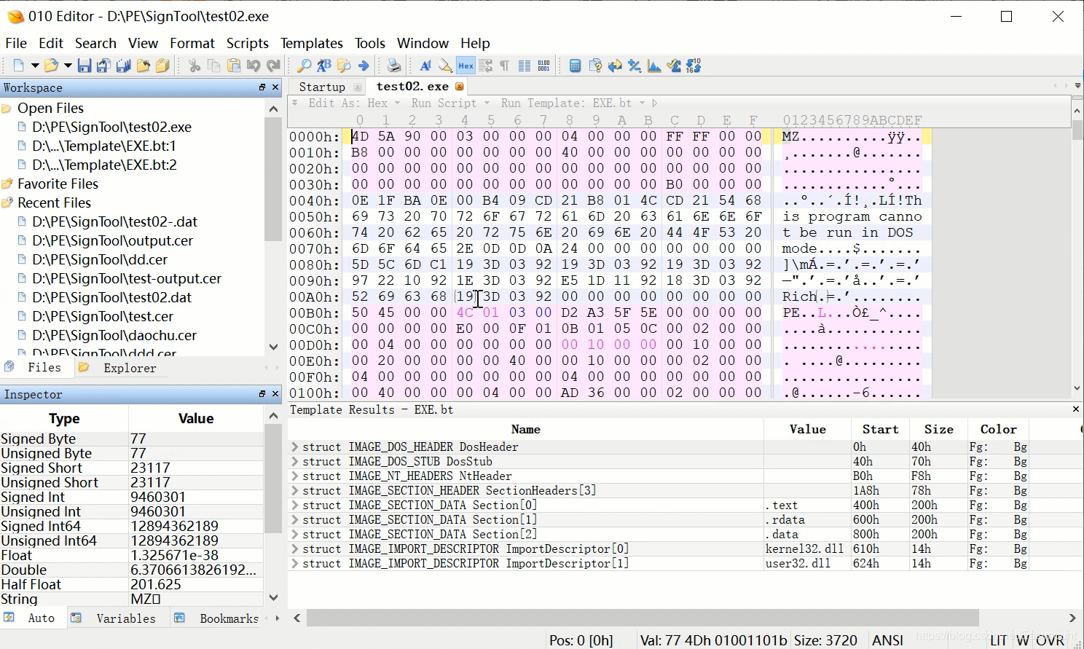This screenshot has width=1084, height=649.
Task: Click the Save As toolbar icon
Action: click(x=103, y=66)
